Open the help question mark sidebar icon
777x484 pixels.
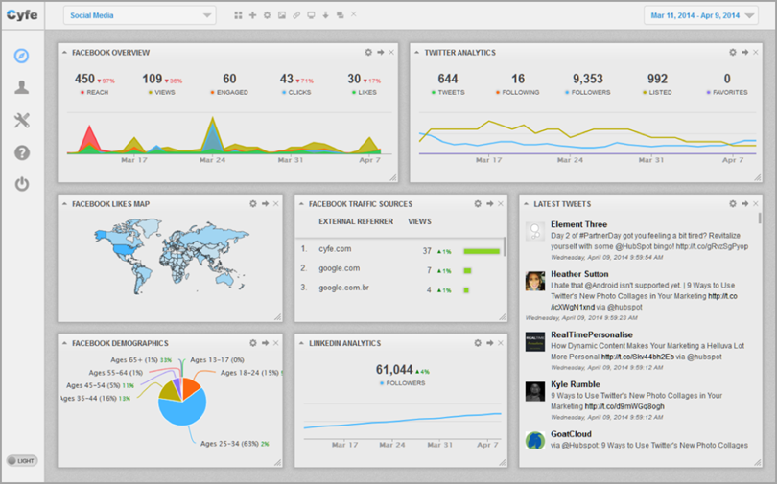pos(21,153)
